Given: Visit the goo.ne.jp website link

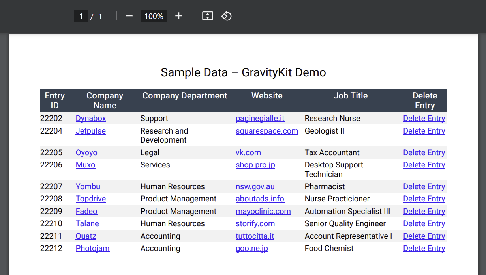Looking at the screenshot, I should pyautogui.click(x=252, y=249).
